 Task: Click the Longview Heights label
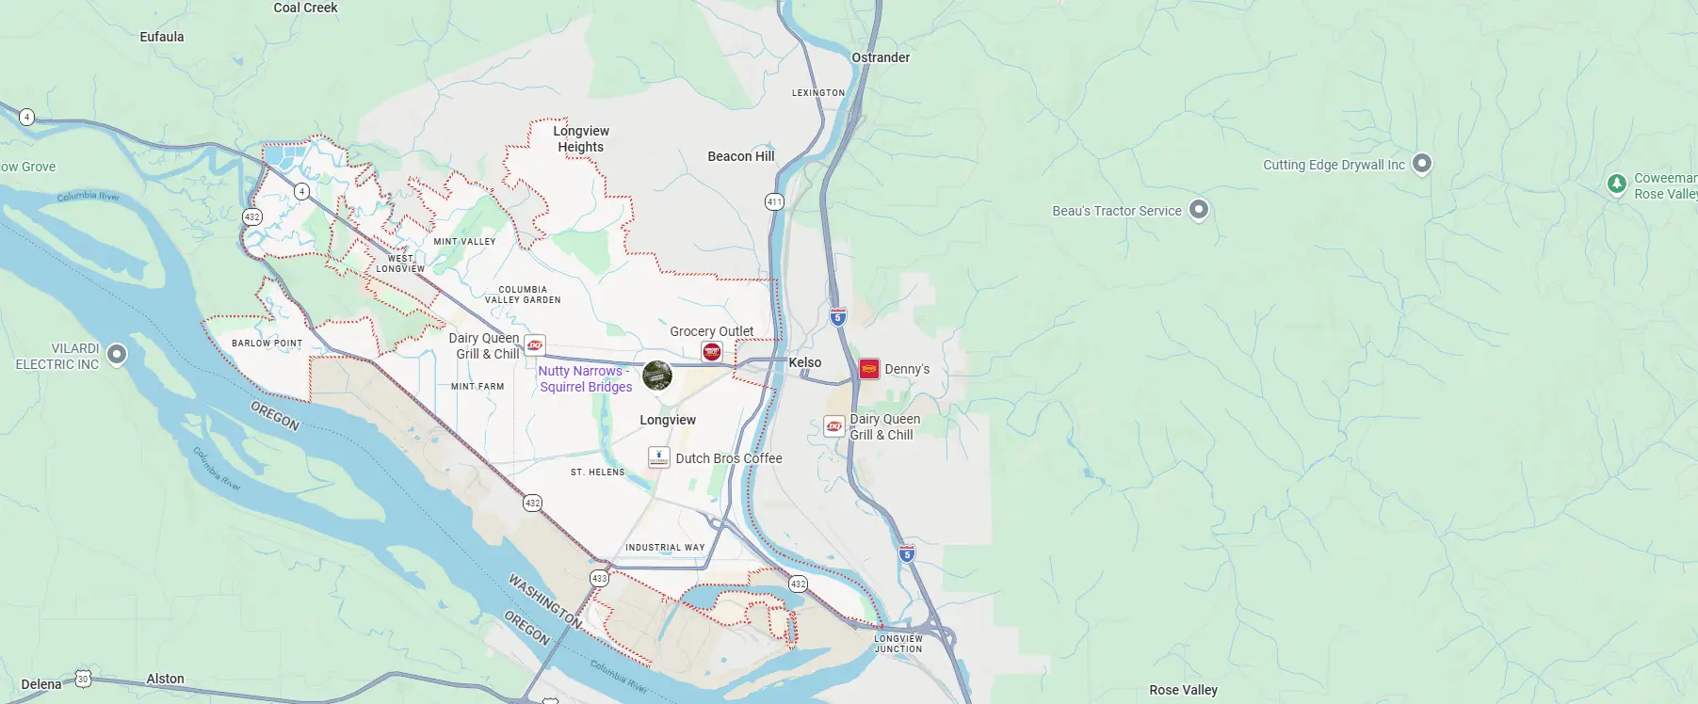pos(581,139)
